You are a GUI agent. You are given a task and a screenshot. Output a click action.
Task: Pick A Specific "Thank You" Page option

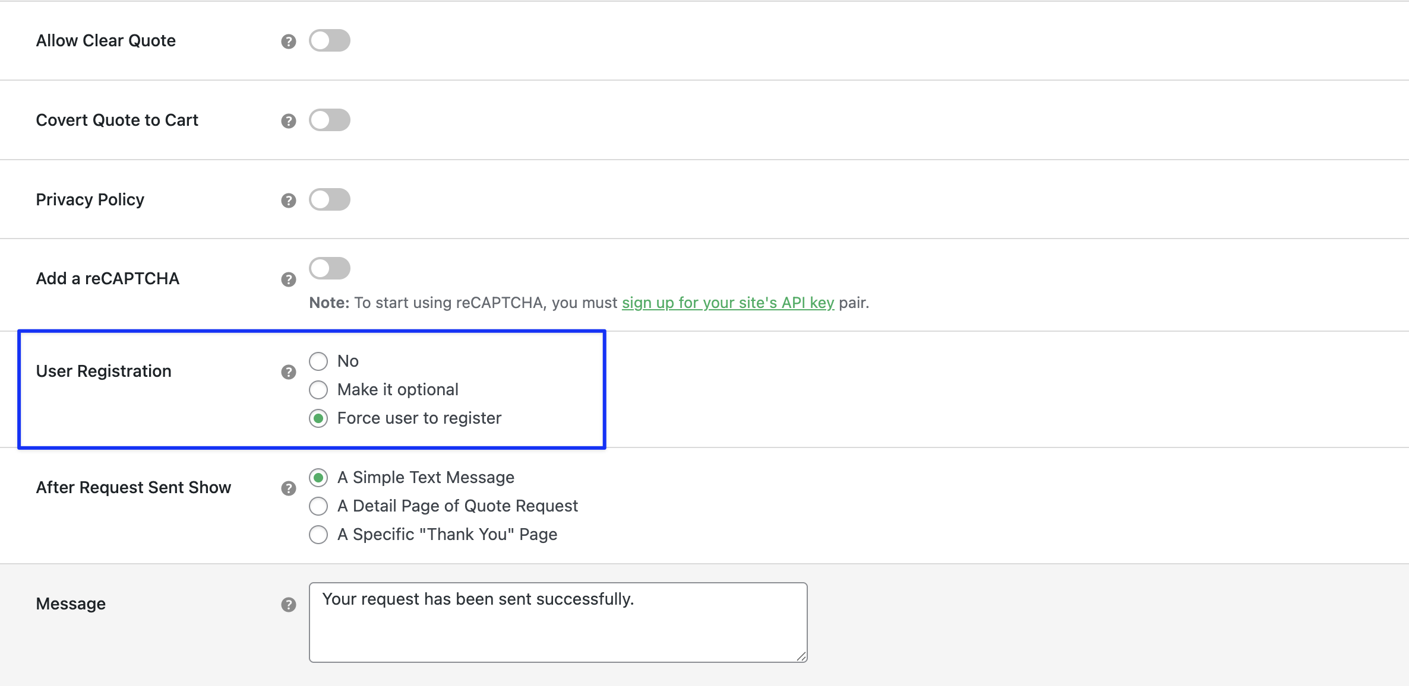(318, 535)
